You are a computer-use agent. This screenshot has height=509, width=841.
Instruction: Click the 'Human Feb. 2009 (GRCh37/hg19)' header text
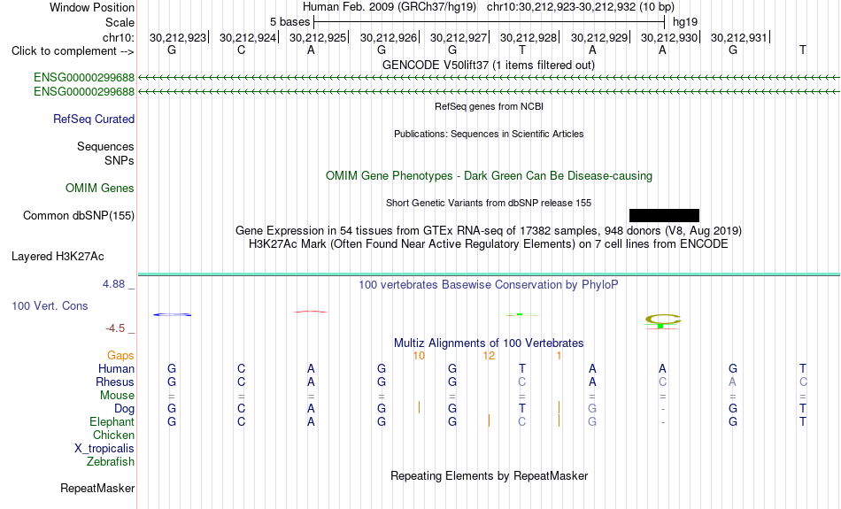click(x=390, y=7)
